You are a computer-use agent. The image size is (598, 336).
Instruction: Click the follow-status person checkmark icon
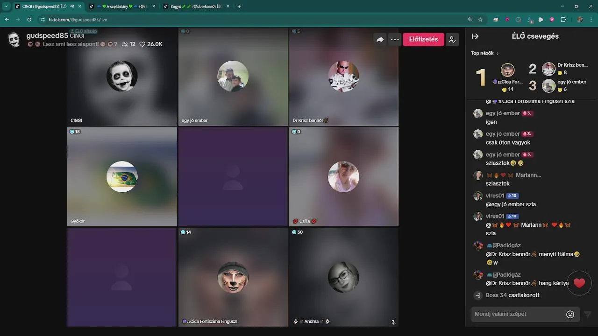[452, 40]
